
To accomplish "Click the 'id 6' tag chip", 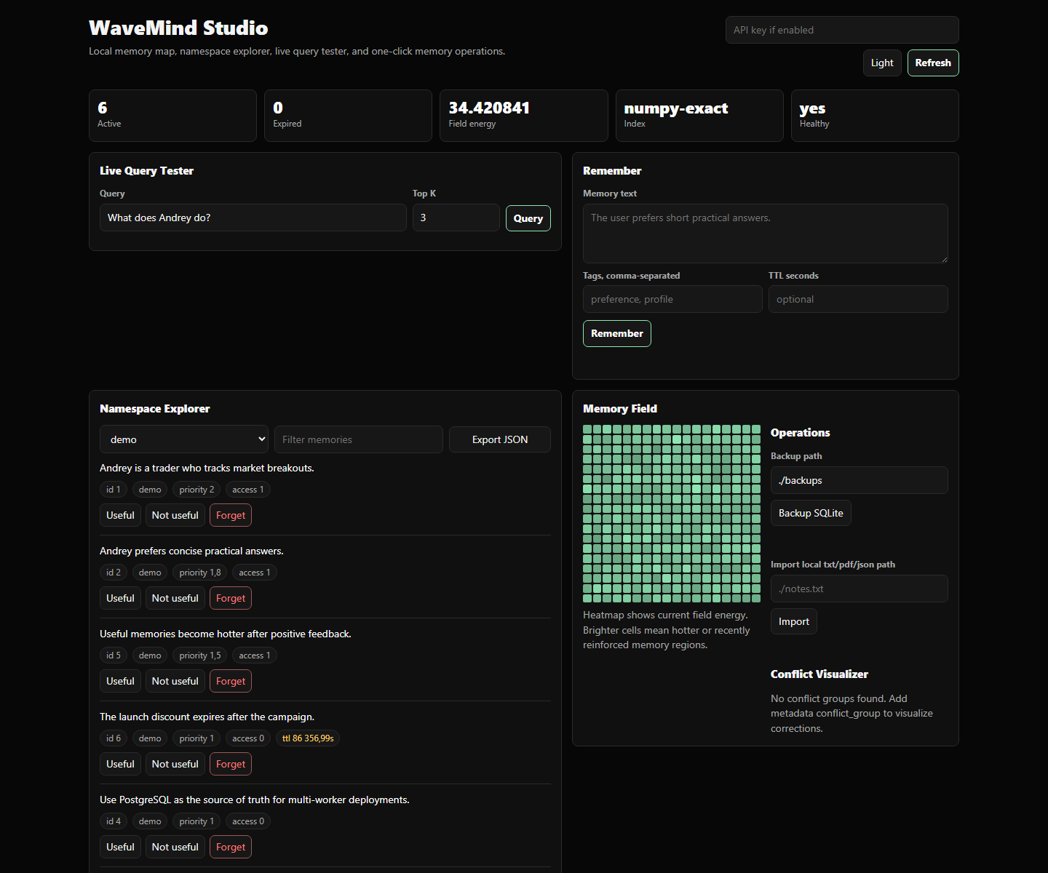I will pyautogui.click(x=113, y=738).
